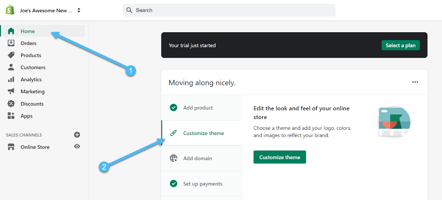Viewport: 442px width, 200px height.
Task: Open the Orders inbox icon
Action: (11, 43)
